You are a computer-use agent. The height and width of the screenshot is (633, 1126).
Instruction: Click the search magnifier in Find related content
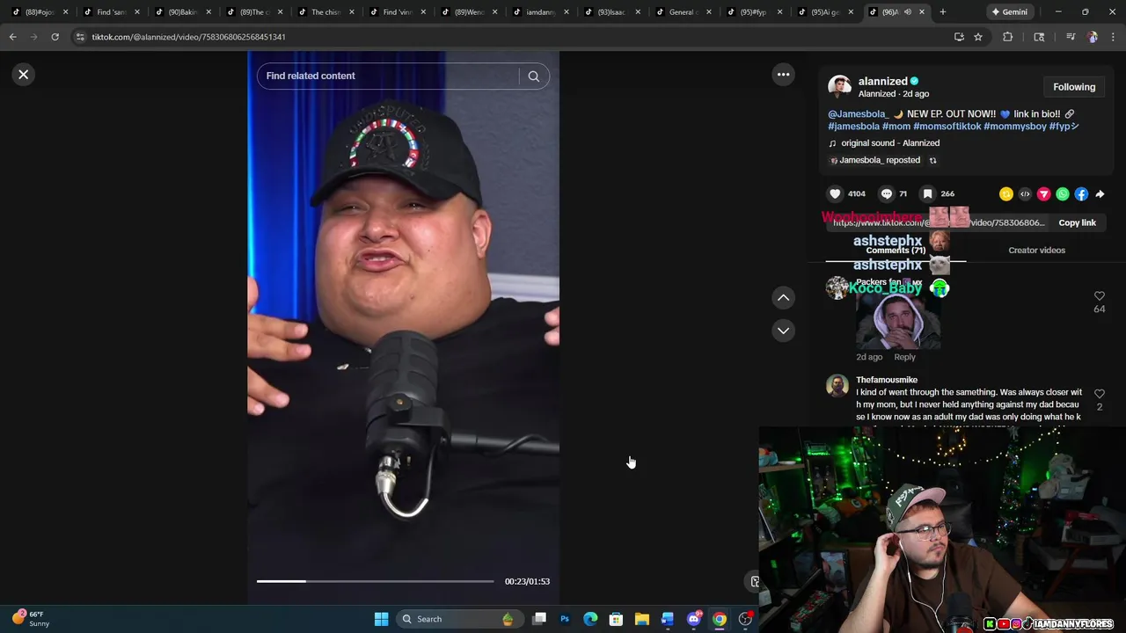[x=533, y=76]
